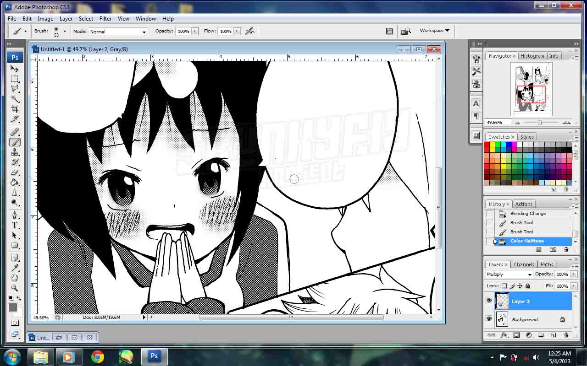The image size is (587, 366).
Task: Select the Hand tool
Action: (15, 278)
